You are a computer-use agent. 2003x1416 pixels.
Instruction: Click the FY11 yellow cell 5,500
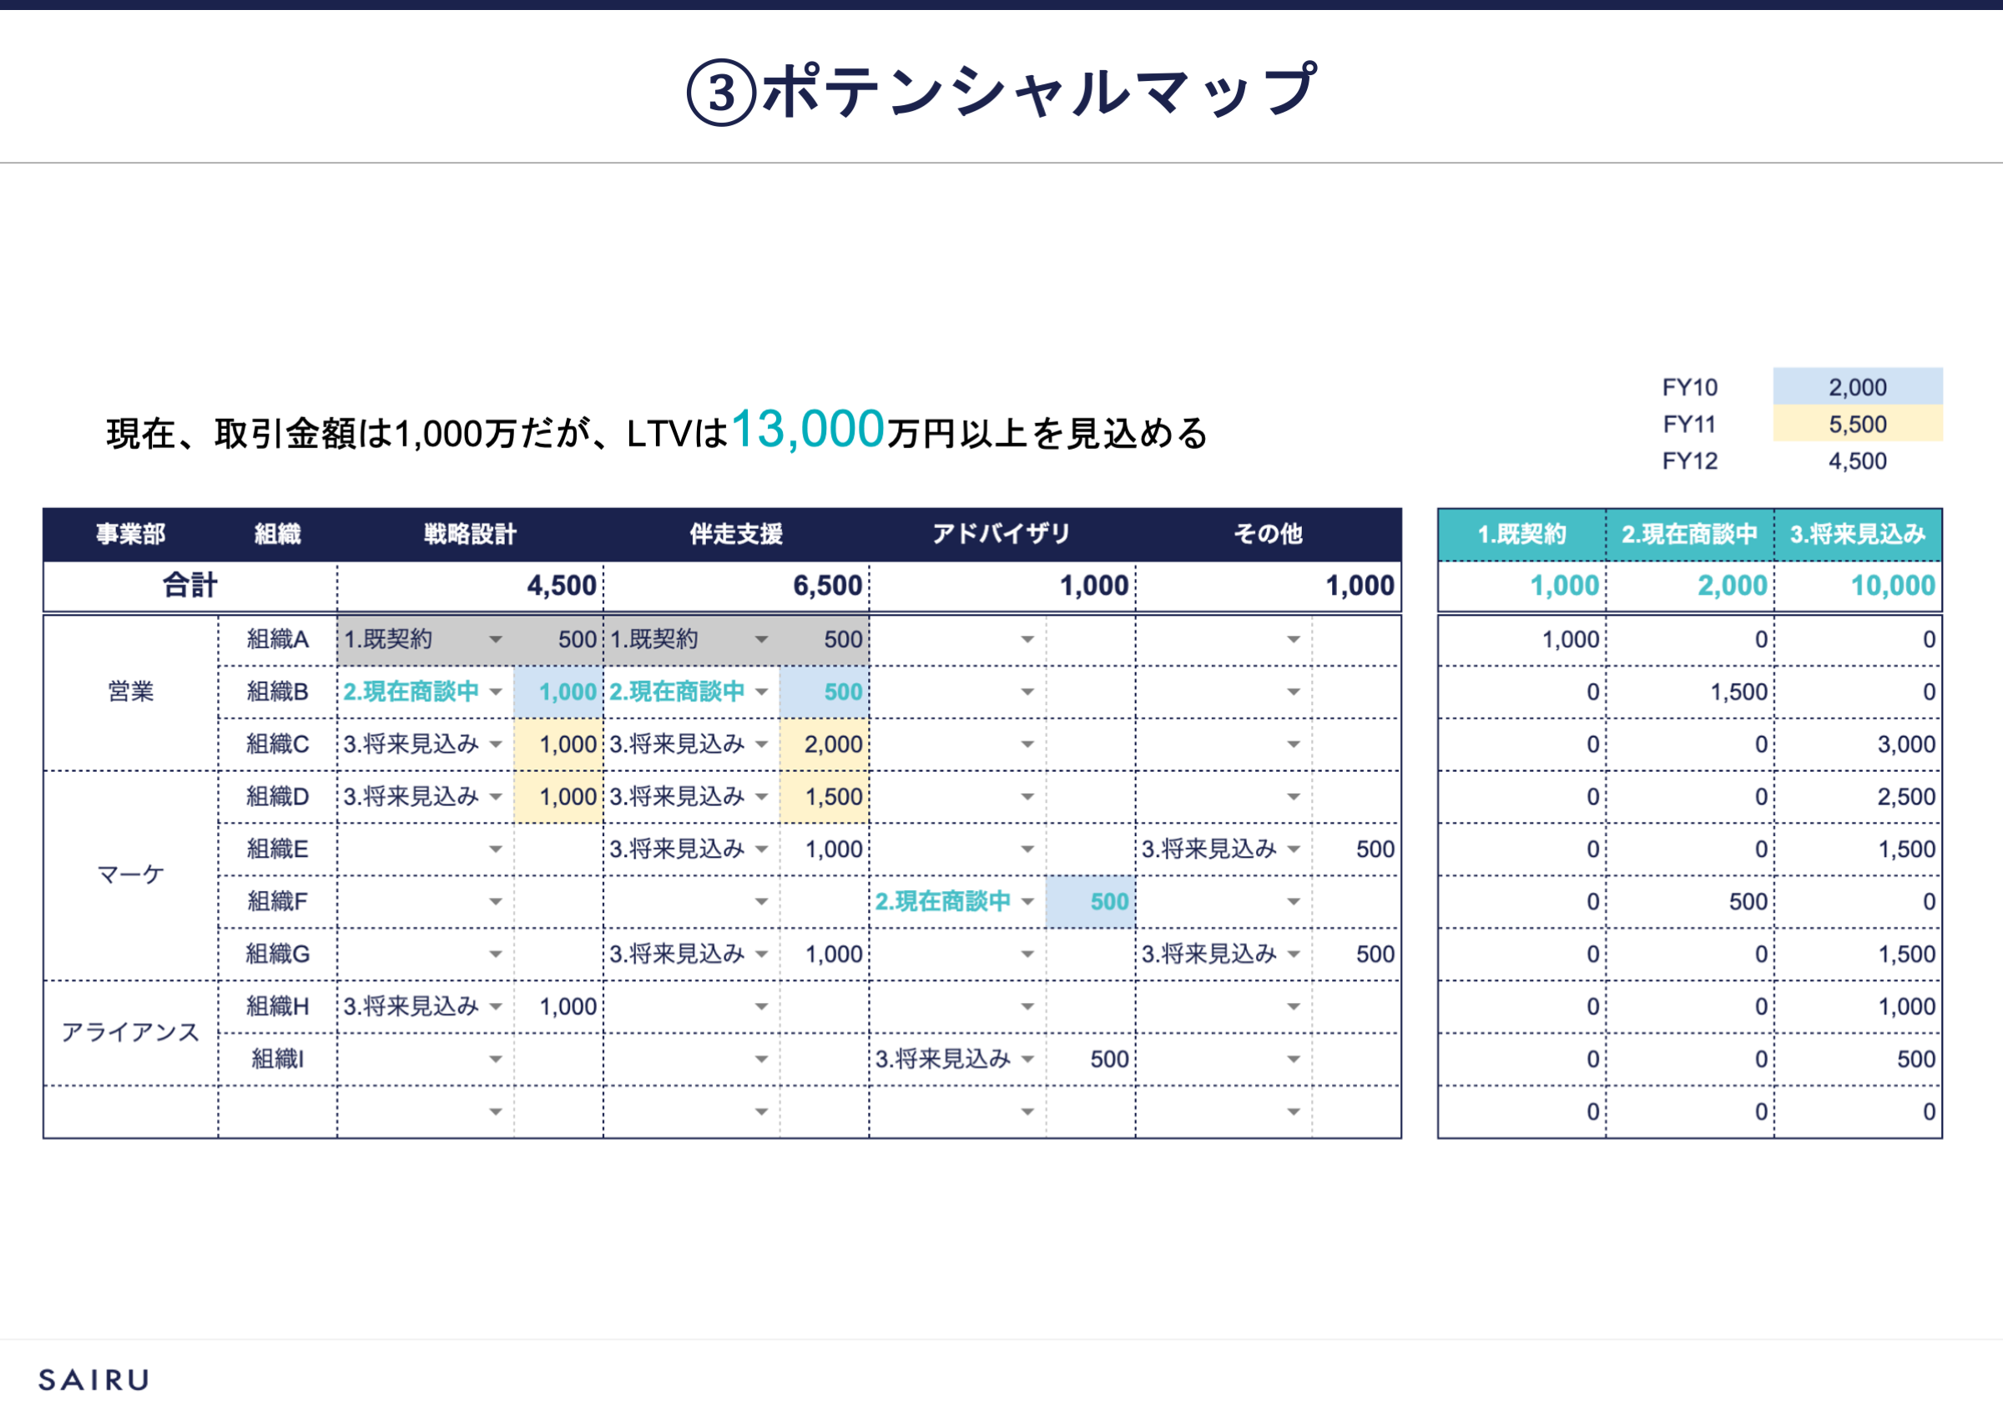1857,424
